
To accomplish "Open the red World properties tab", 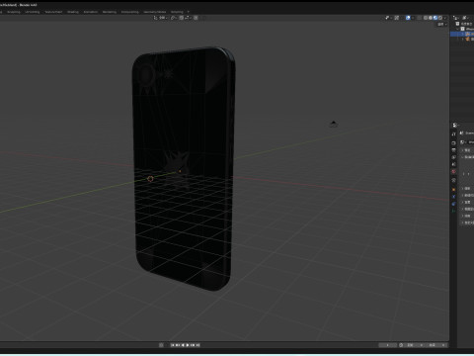I will coord(453,172).
